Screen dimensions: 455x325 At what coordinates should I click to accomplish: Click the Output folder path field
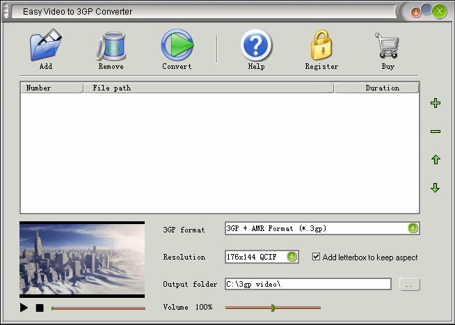click(308, 284)
